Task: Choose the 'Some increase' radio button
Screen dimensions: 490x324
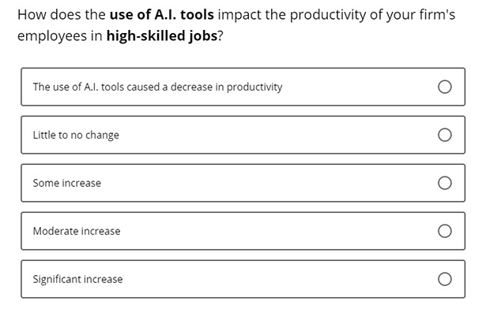Action: [444, 183]
